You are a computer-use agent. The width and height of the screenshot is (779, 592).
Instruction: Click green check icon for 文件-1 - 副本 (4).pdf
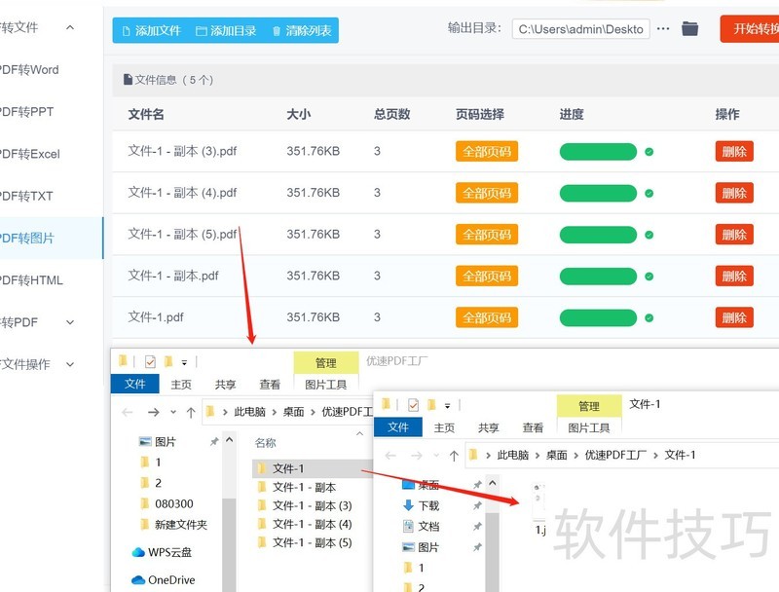click(649, 193)
